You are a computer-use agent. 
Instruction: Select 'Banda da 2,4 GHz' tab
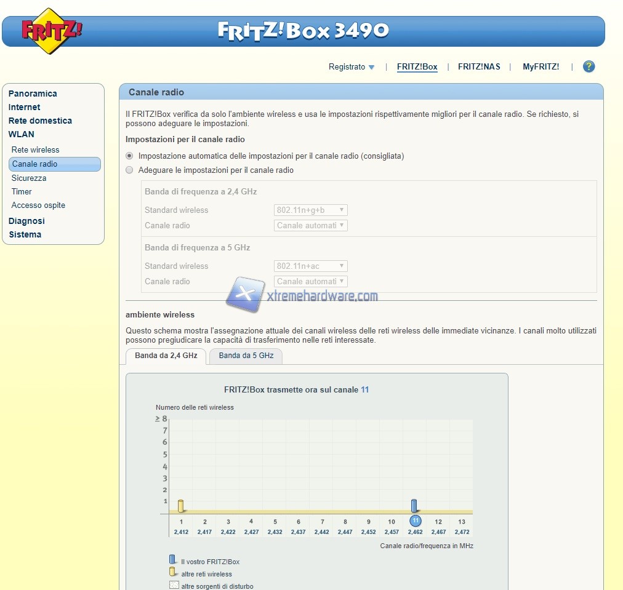coord(166,356)
